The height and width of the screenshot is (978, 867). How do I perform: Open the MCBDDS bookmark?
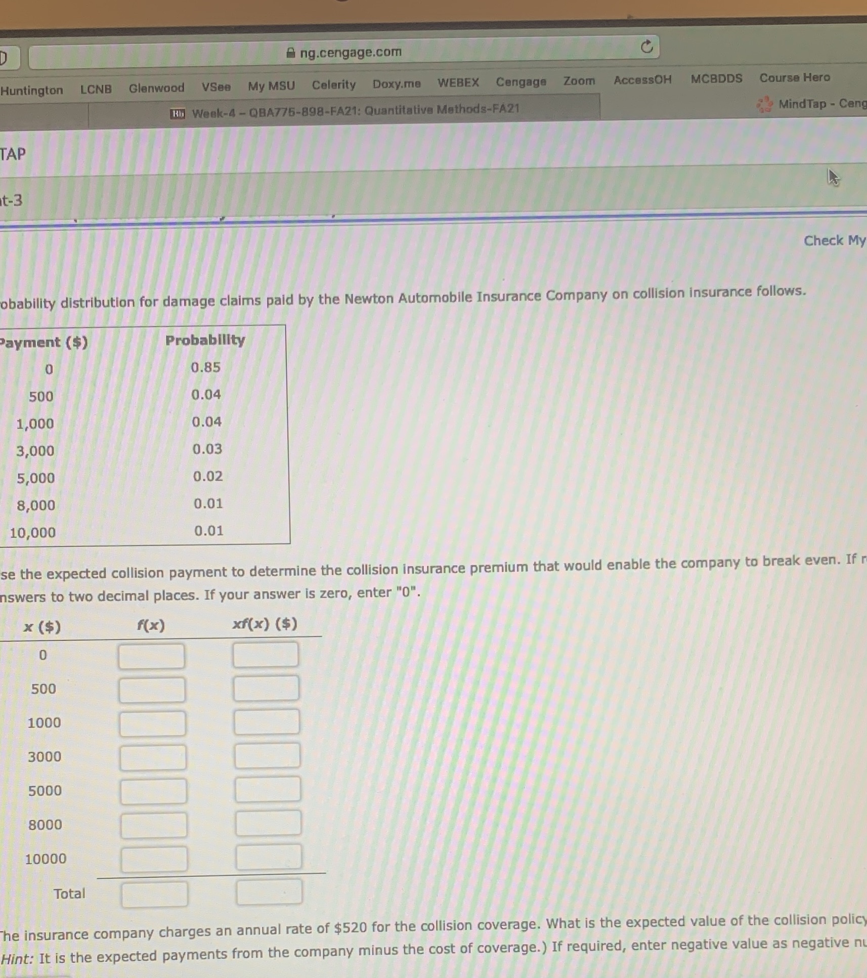click(x=716, y=78)
